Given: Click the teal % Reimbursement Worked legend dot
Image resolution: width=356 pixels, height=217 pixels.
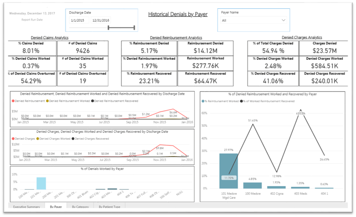Looking at the screenshot, I should 203,101.
